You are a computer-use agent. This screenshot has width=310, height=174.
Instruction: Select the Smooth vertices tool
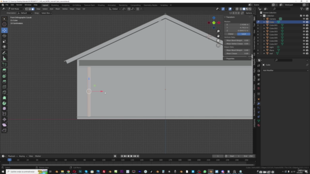coord(4,109)
